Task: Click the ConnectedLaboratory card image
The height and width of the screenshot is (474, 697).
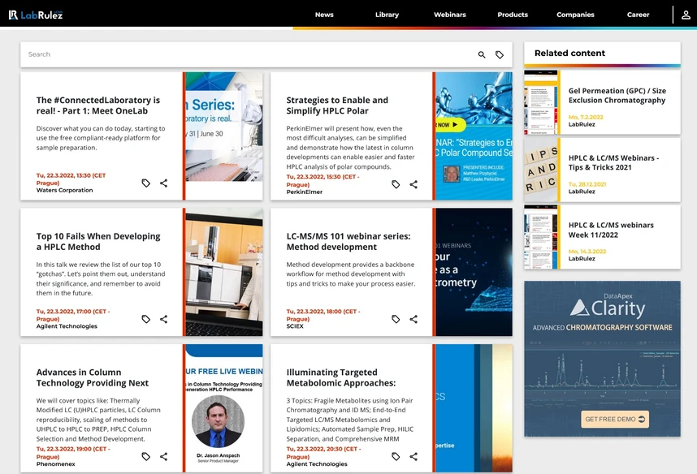Action: tap(224, 136)
